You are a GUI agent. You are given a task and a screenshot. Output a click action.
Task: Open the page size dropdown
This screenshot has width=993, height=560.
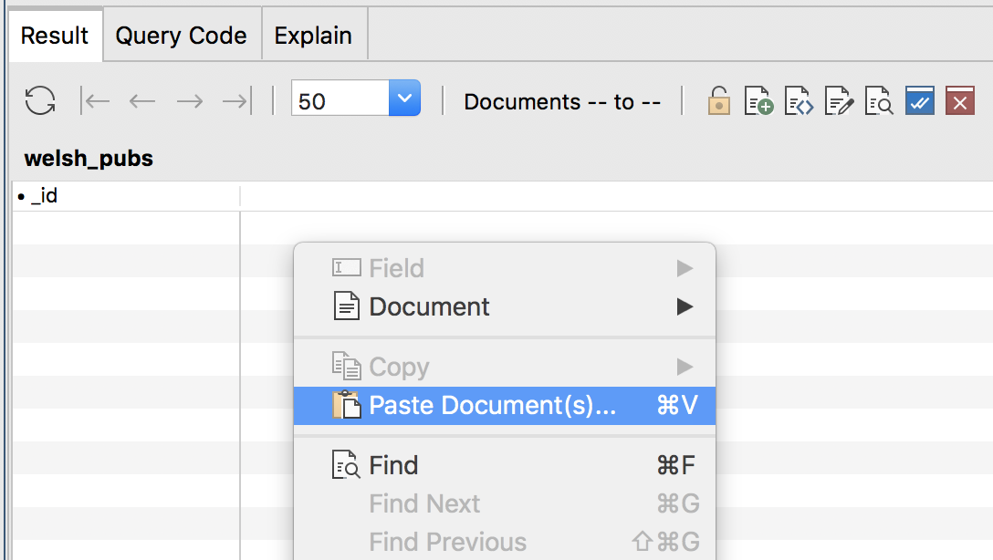click(404, 97)
